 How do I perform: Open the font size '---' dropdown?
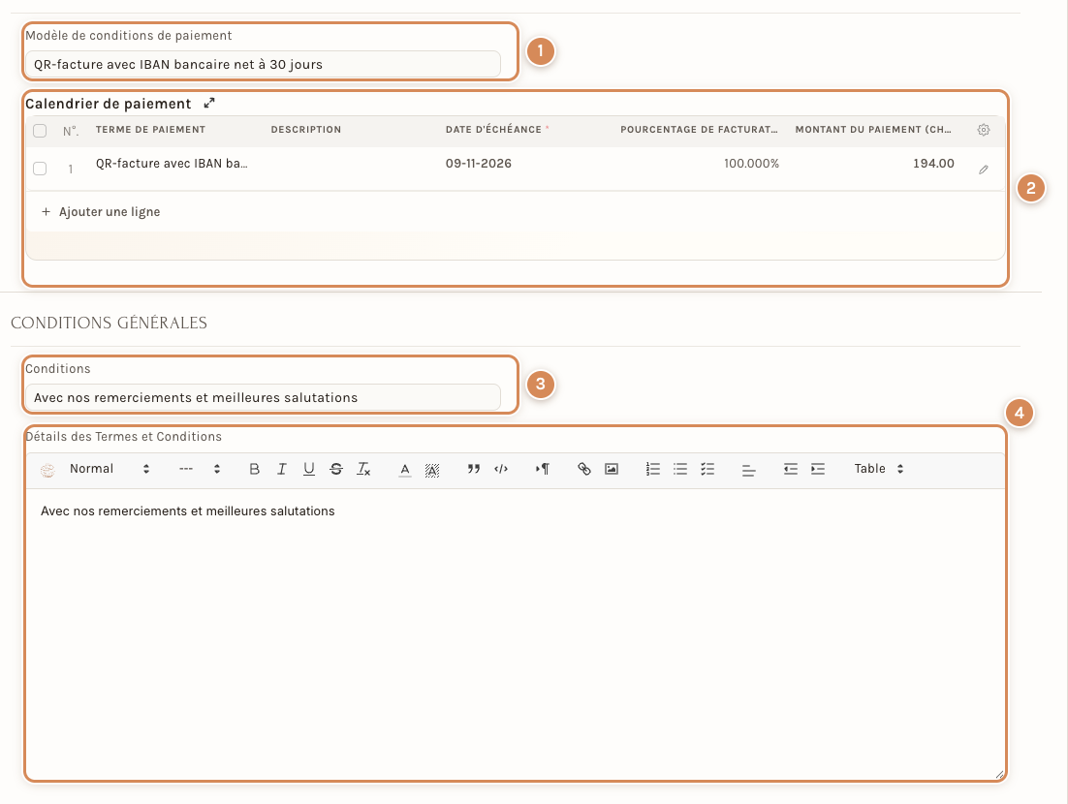[x=200, y=469]
